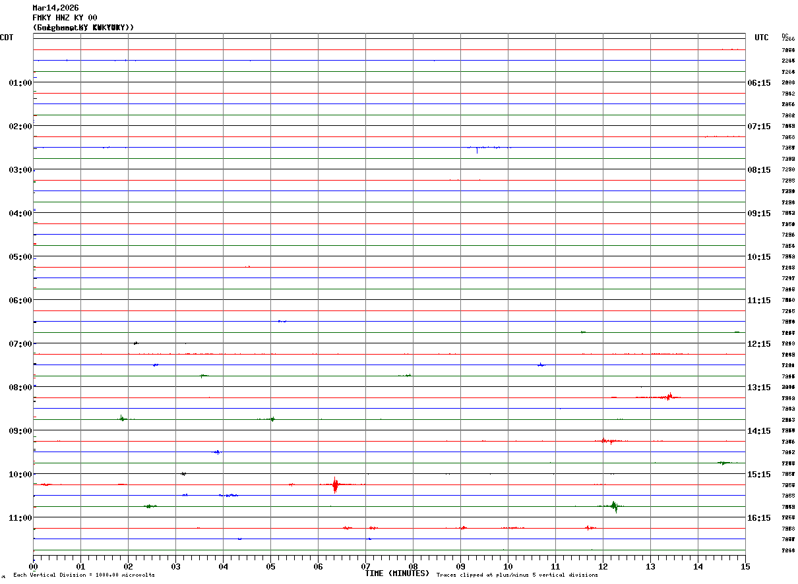Click the TIME (MINUTES) axis title
The width and height of the screenshot is (798, 584).
[x=398, y=573]
